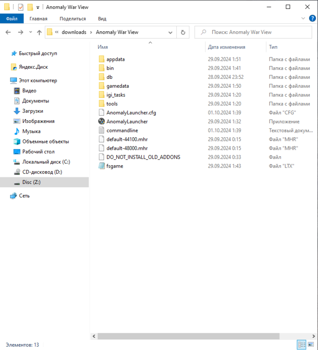Open dropdown arrow after downloads breadcrumb
Screen dimensions: 318x350
(91, 32)
